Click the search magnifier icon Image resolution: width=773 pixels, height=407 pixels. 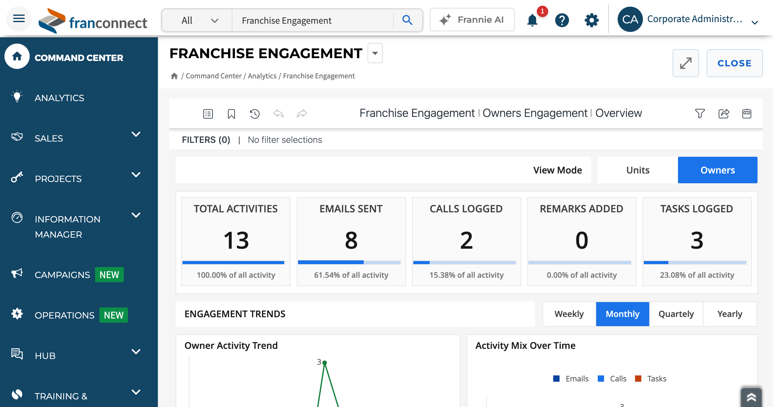coord(407,21)
